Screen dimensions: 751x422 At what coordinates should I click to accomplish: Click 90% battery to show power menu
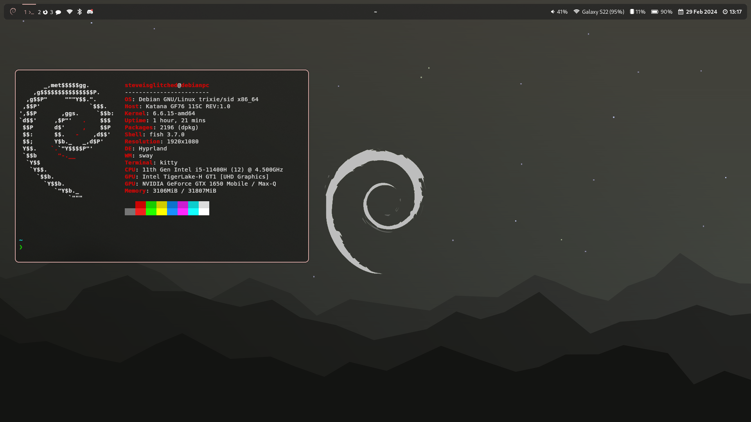pos(667,12)
